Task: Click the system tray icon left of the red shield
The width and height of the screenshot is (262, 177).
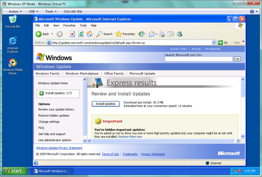Action: pos(235,171)
